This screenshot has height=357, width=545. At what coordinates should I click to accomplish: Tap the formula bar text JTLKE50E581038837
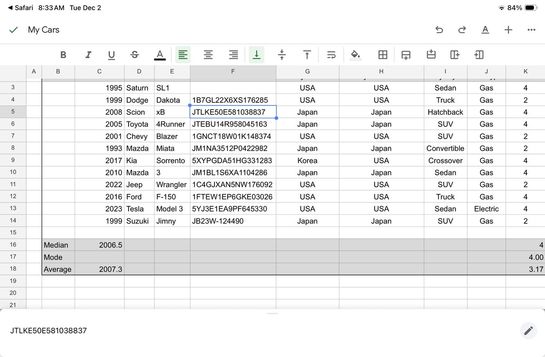(x=49, y=331)
